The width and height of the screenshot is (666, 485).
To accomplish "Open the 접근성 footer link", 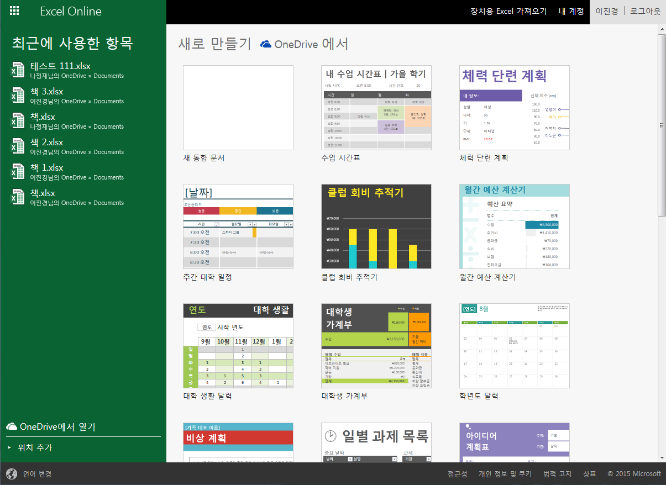I will click(458, 474).
